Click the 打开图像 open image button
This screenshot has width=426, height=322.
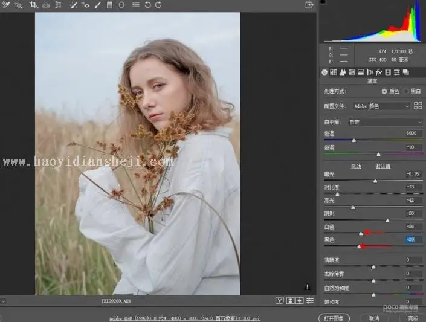coord(334,318)
